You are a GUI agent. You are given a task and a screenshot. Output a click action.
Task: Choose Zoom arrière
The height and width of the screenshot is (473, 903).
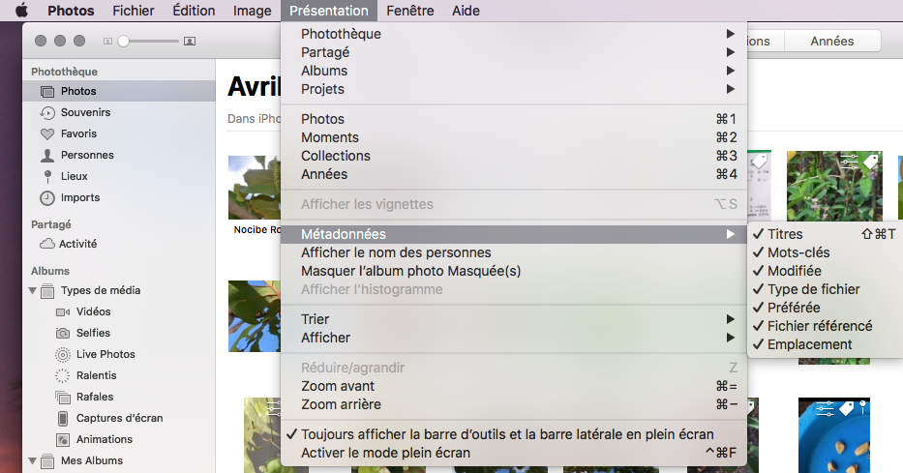[514, 404]
